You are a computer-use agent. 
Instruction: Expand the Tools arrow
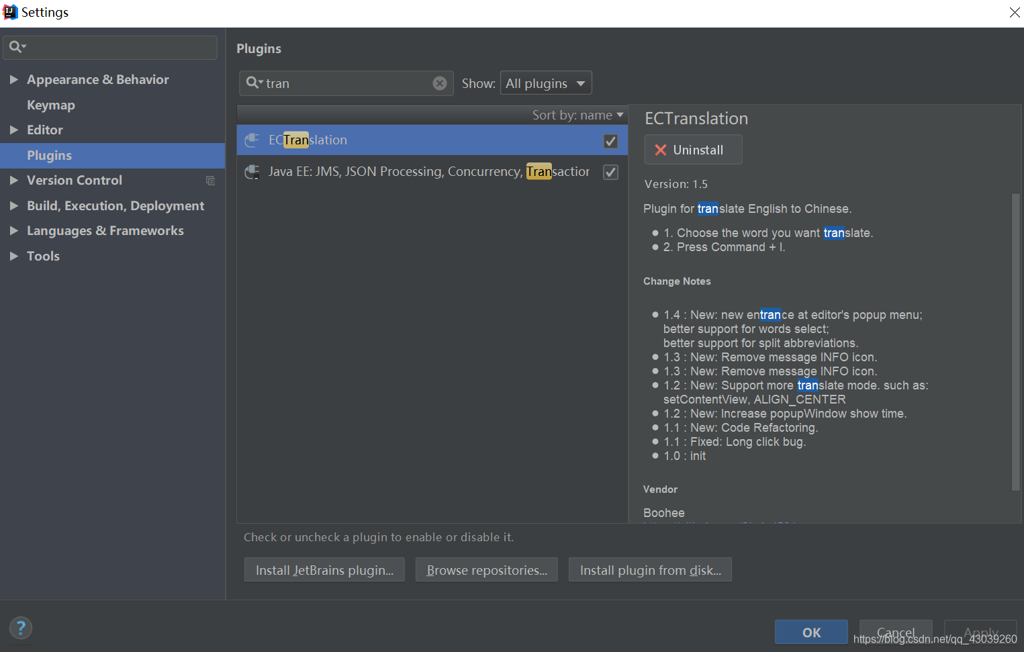13,256
